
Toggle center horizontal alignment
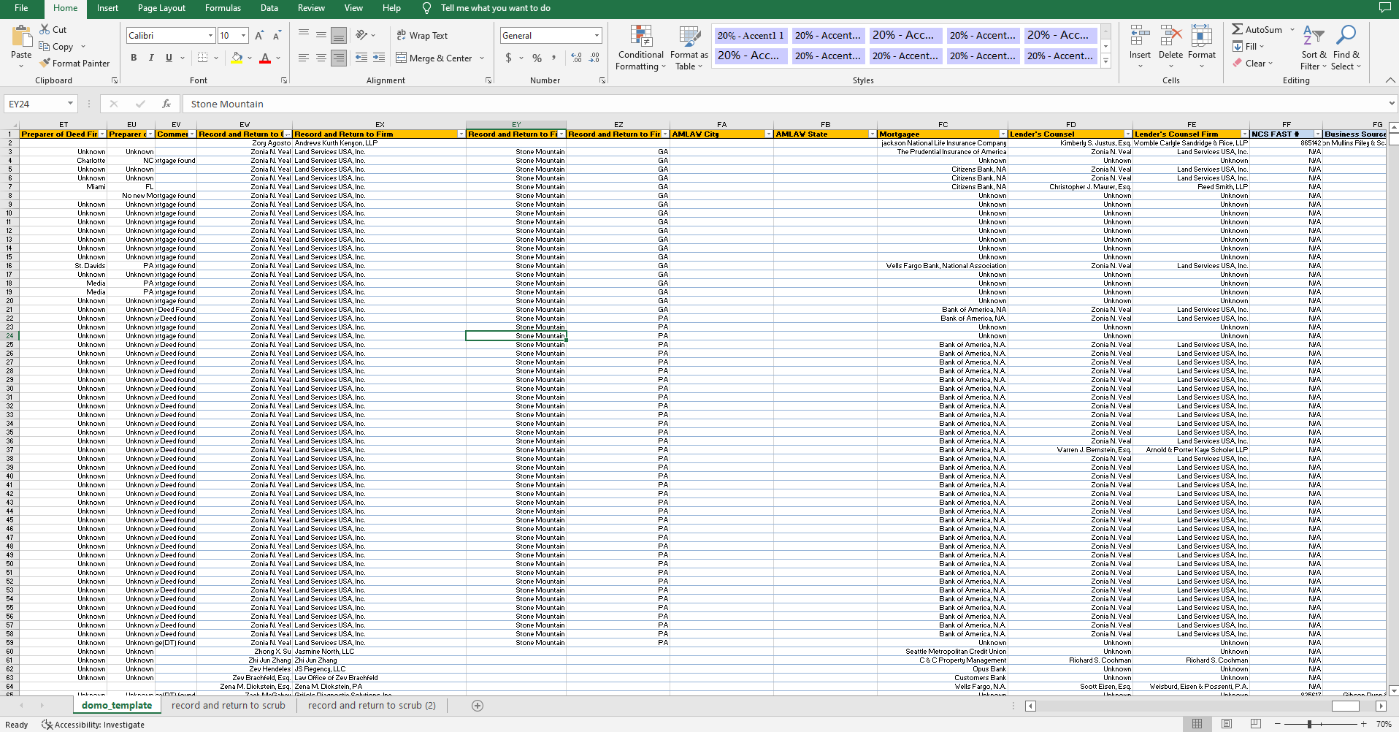pyautogui.click(x=321, y=58)
